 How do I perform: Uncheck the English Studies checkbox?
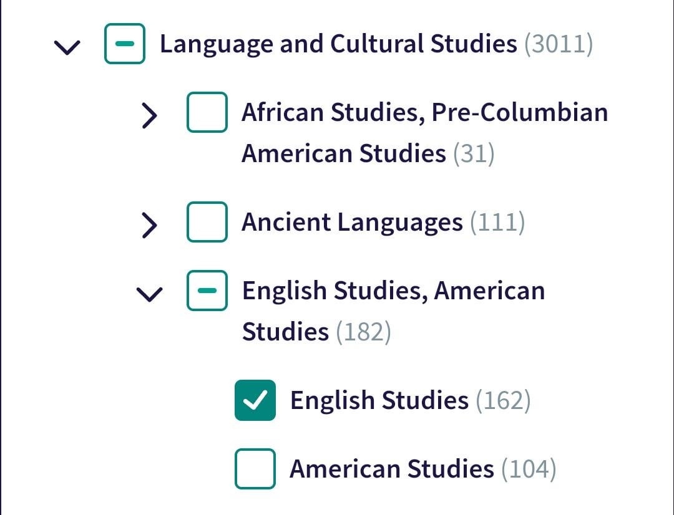255,400
